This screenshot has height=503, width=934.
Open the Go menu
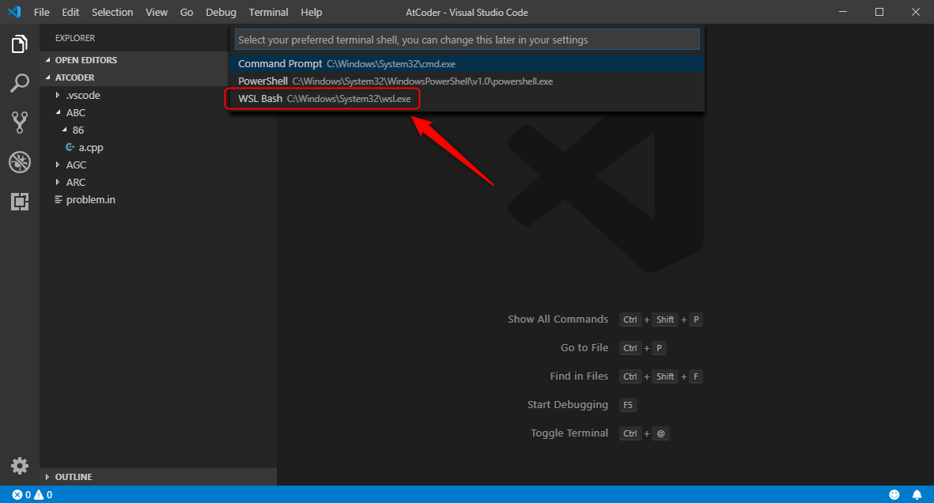tap(187, 12)
